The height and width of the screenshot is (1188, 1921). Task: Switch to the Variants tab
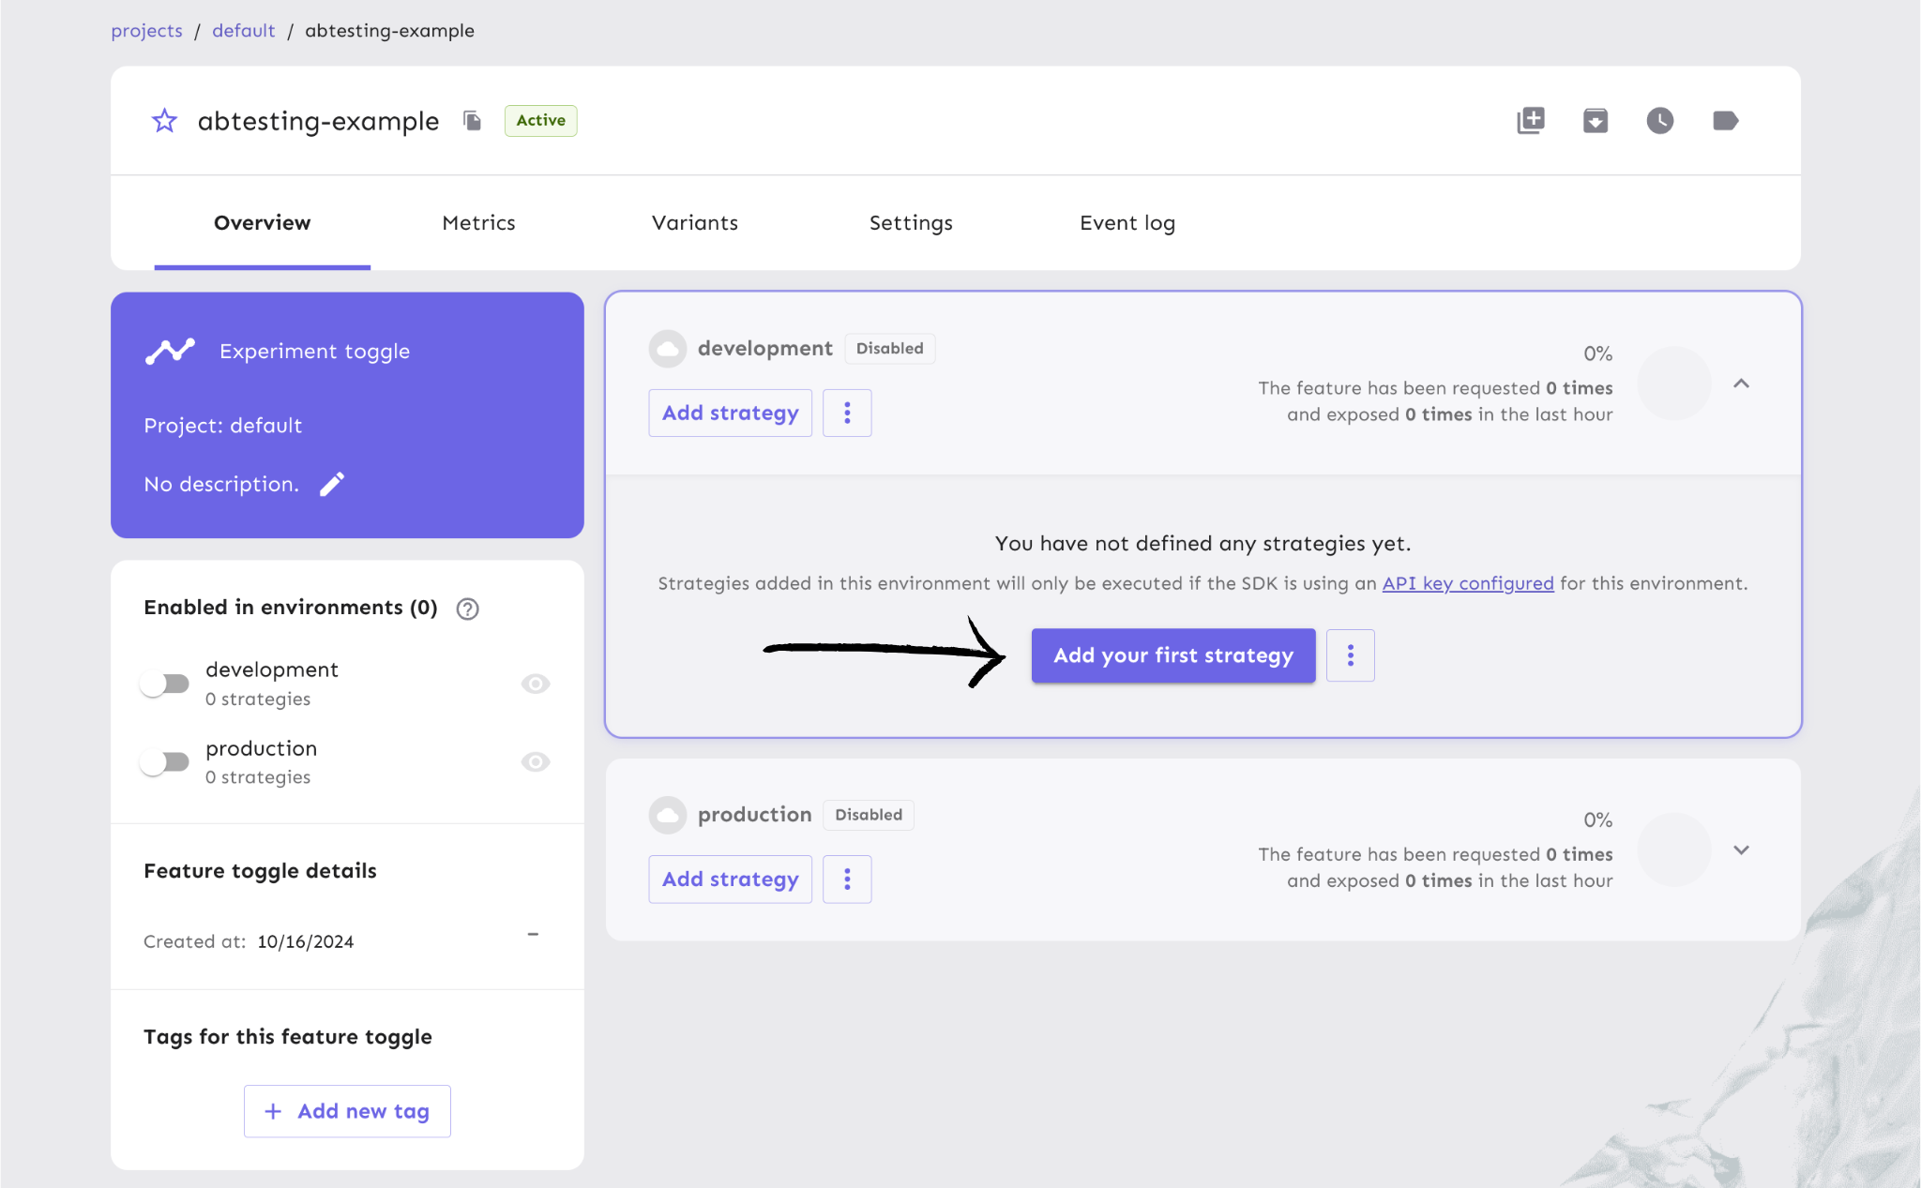pos(694,222)
